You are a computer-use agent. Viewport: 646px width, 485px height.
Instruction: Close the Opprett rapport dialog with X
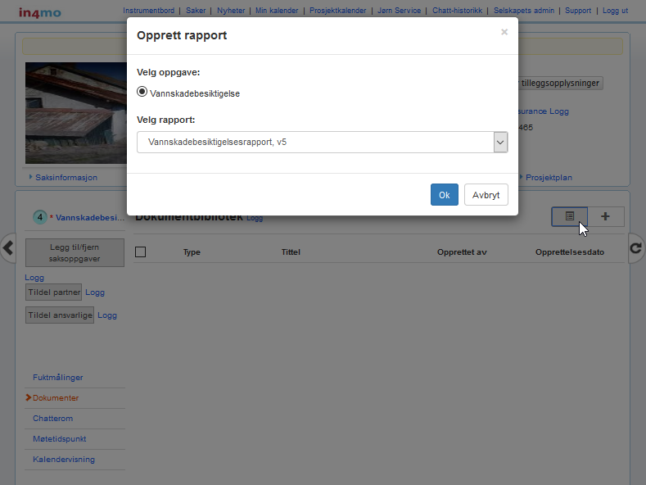504,33
